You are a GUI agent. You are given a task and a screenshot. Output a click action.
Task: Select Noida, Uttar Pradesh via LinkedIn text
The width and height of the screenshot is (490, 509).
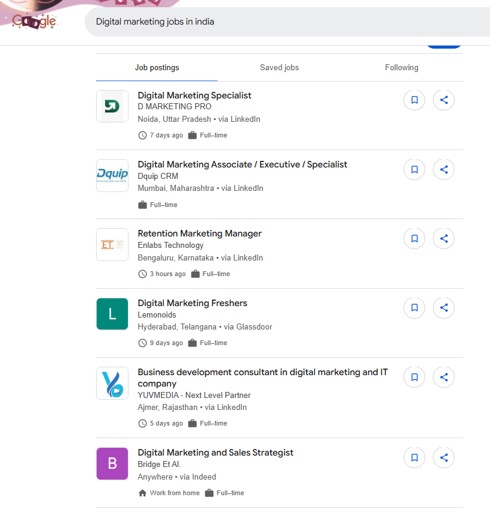(199, 119)
